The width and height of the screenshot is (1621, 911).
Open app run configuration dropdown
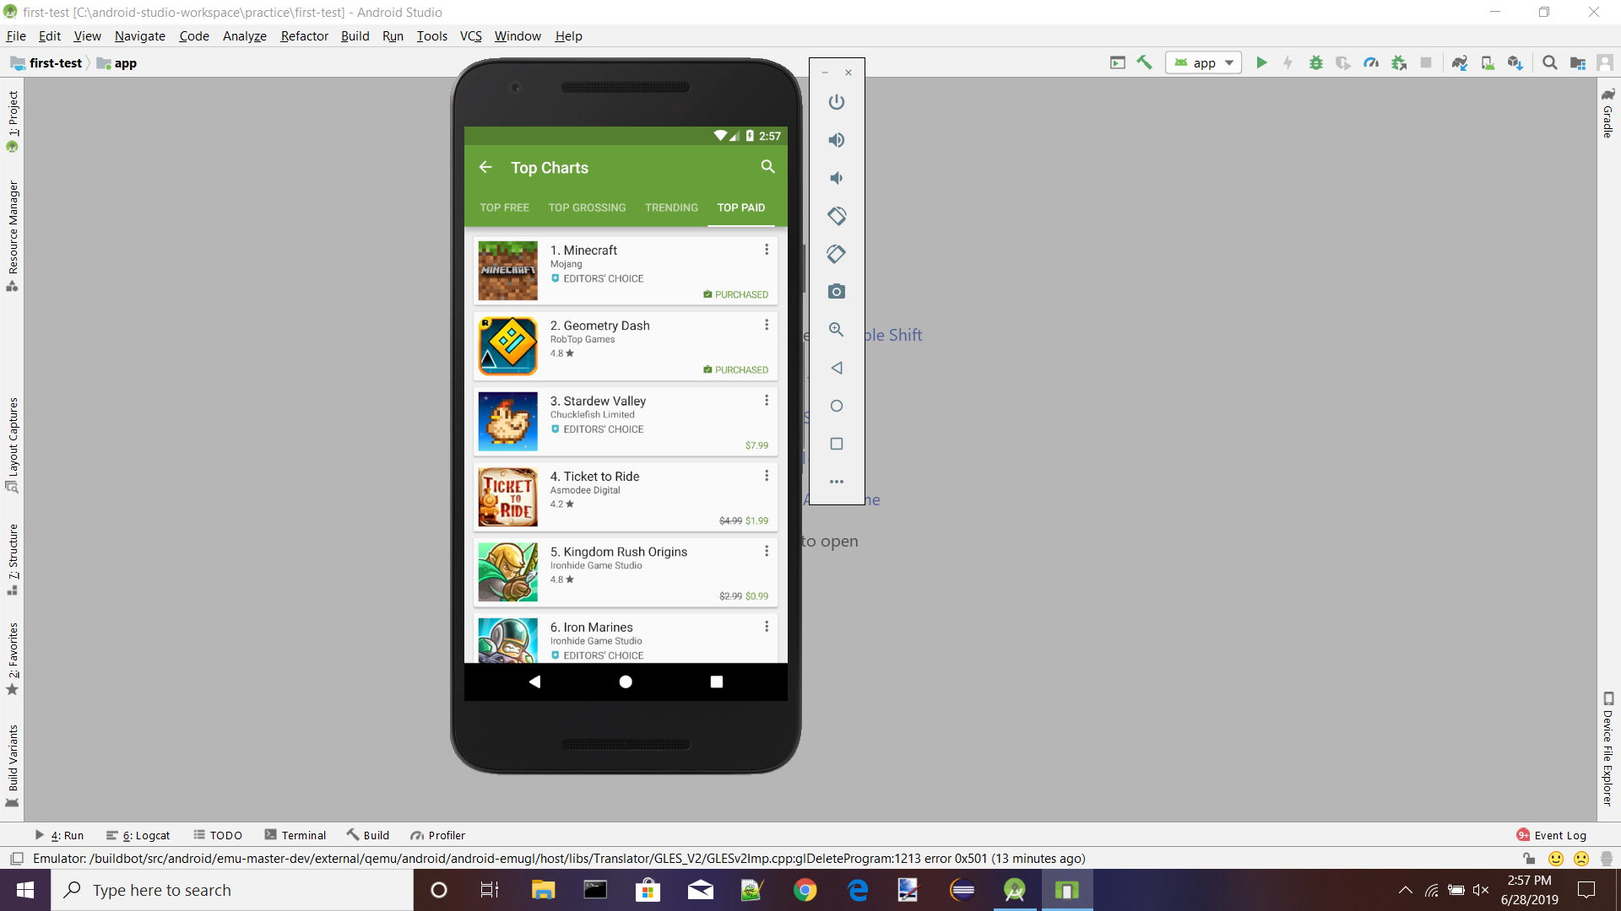(1204, 62)
